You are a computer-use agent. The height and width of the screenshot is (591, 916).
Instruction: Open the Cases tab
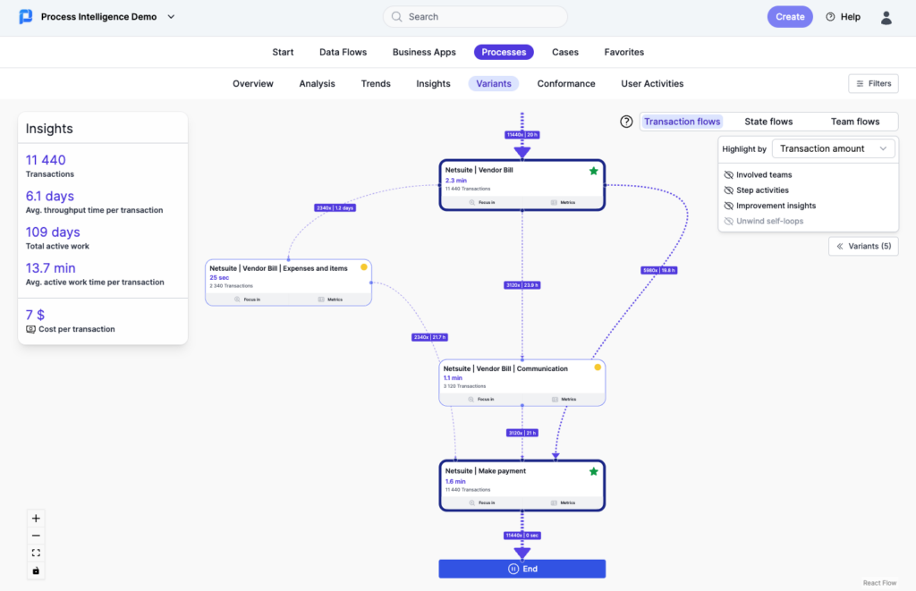tap(565, 52)
